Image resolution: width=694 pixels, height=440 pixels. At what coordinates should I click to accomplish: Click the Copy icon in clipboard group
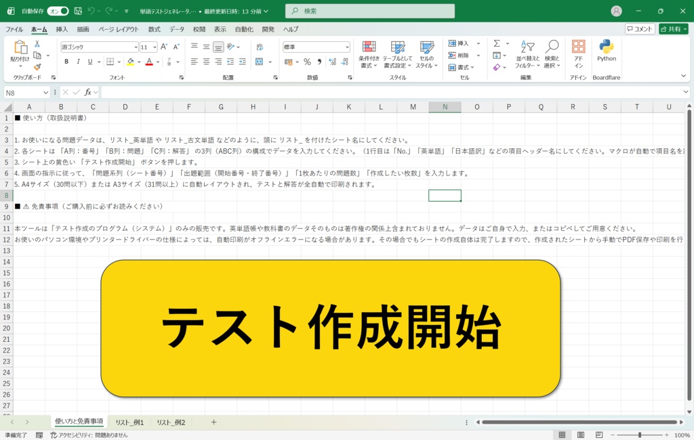pyautogui.click(x=37, y=56)
